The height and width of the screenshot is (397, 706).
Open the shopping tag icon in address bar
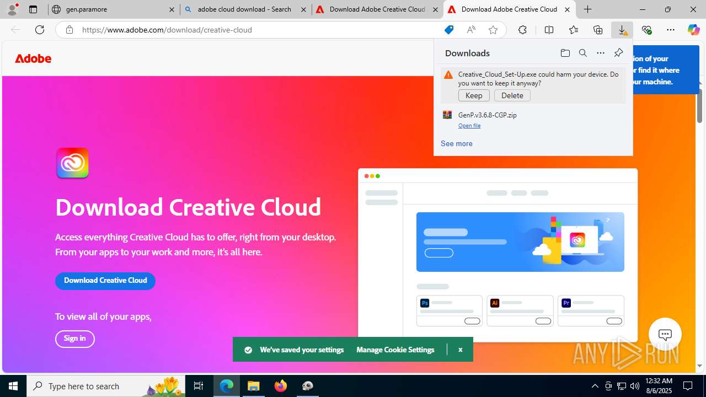pos(449,30)
